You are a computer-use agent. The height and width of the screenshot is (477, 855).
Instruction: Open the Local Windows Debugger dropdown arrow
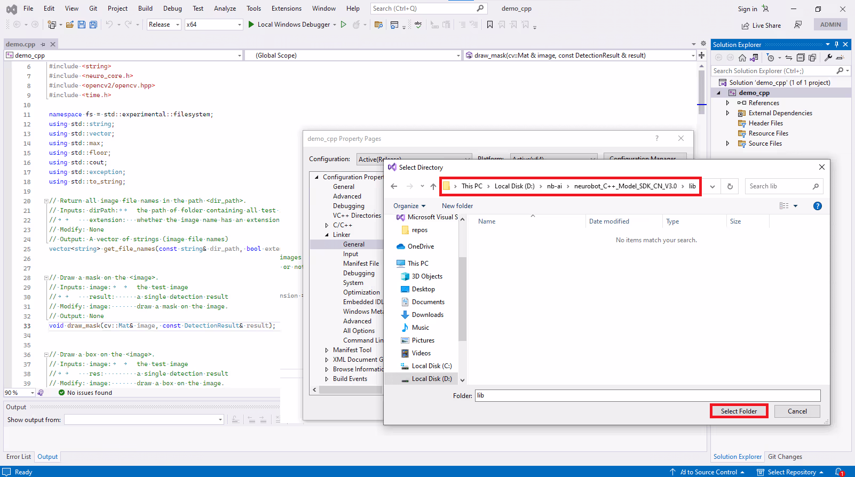335,25
